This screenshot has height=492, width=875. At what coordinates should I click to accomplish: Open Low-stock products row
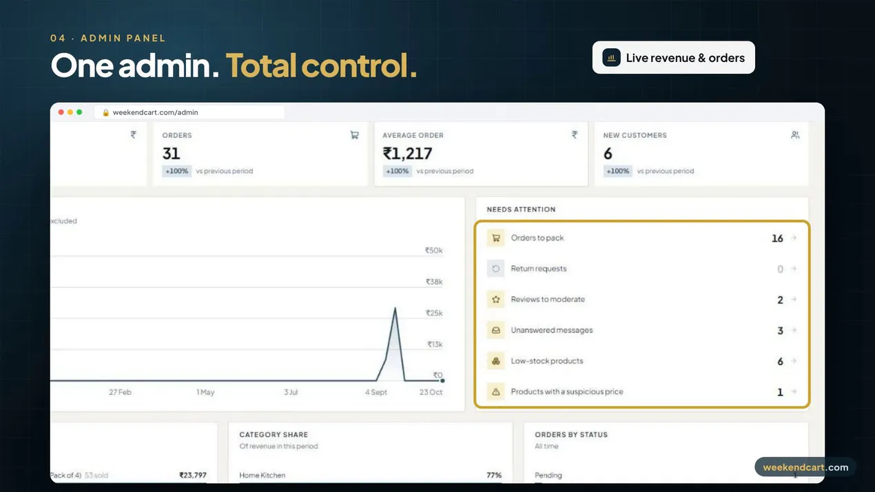[642, 361]
